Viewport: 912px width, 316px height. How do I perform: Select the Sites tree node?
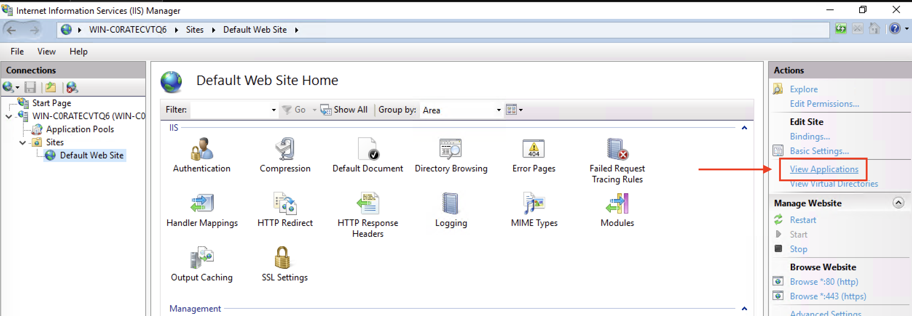55,142
